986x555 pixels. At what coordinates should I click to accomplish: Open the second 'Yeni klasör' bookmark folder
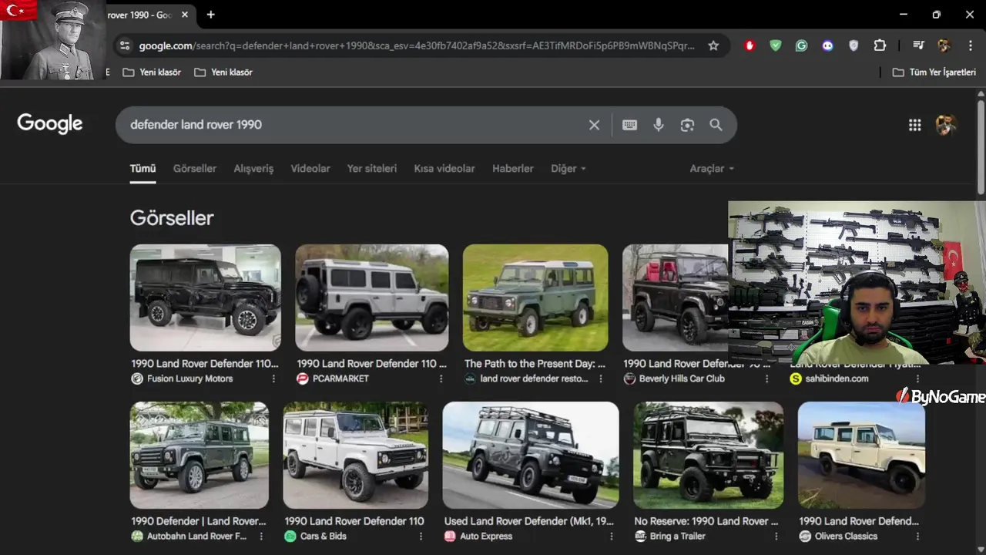[223, 72]
